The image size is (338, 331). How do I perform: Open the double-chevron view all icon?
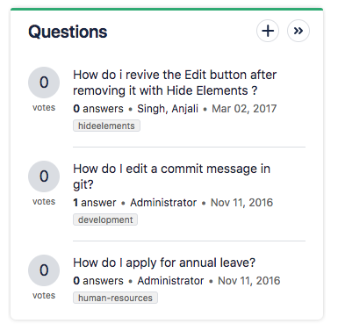(x=298, y=31)
